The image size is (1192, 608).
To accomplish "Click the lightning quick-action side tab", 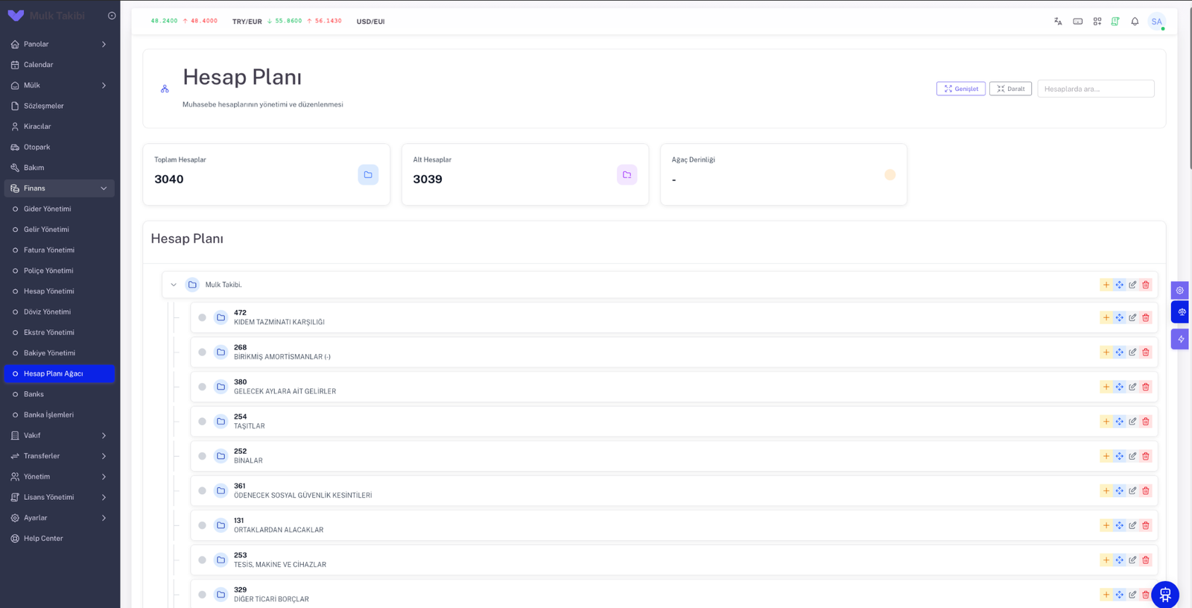I will [x=1180, y=339].
